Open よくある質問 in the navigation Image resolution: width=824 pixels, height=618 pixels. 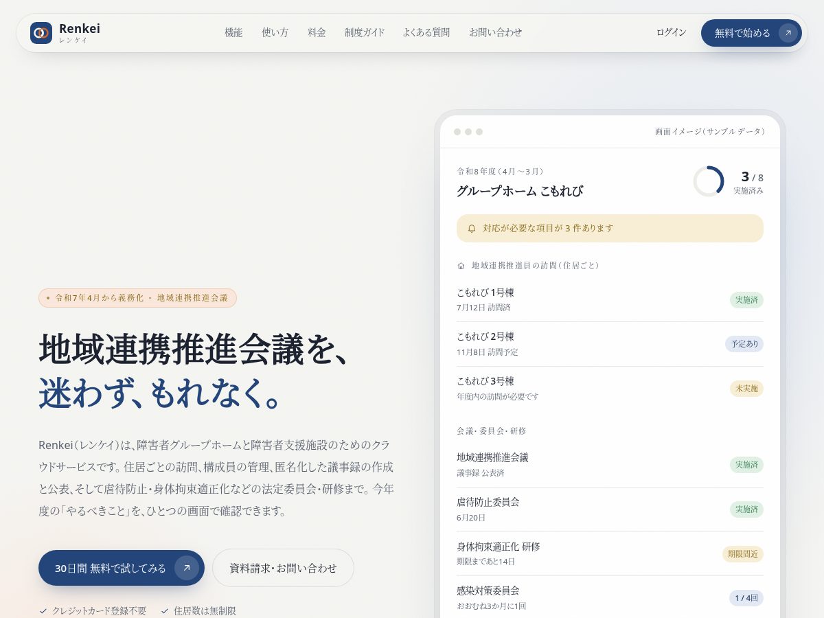[x=426, y=32]
